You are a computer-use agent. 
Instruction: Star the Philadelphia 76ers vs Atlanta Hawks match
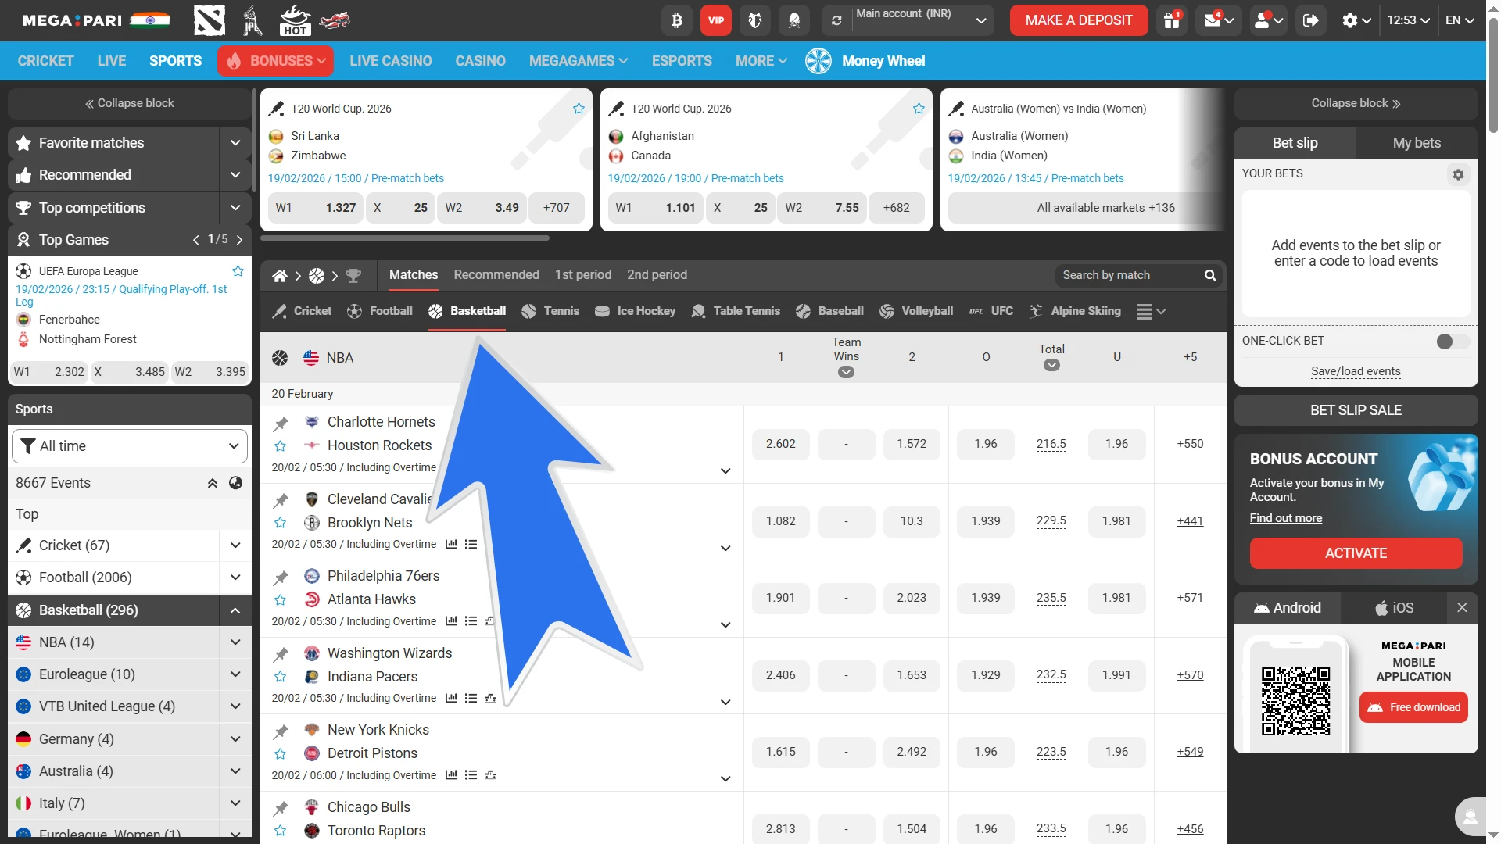(x=281, y=600)
